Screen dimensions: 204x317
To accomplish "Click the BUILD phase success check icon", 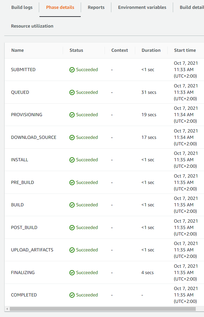I will click(x=72, y=205).
